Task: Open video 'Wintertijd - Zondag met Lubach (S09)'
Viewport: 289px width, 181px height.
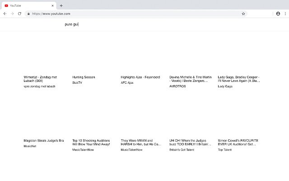Action: click(40, 79)
